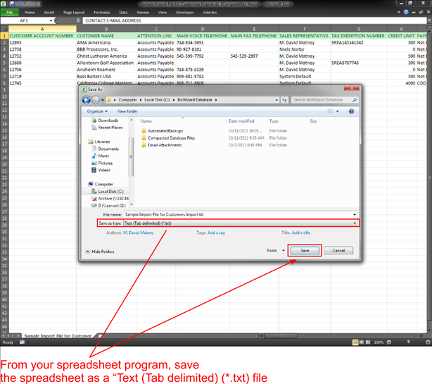Image resolution: width=432 pixels, height=384 pixels.
Task: Expand the address bar history dropdown
Action: pos(277,100)
